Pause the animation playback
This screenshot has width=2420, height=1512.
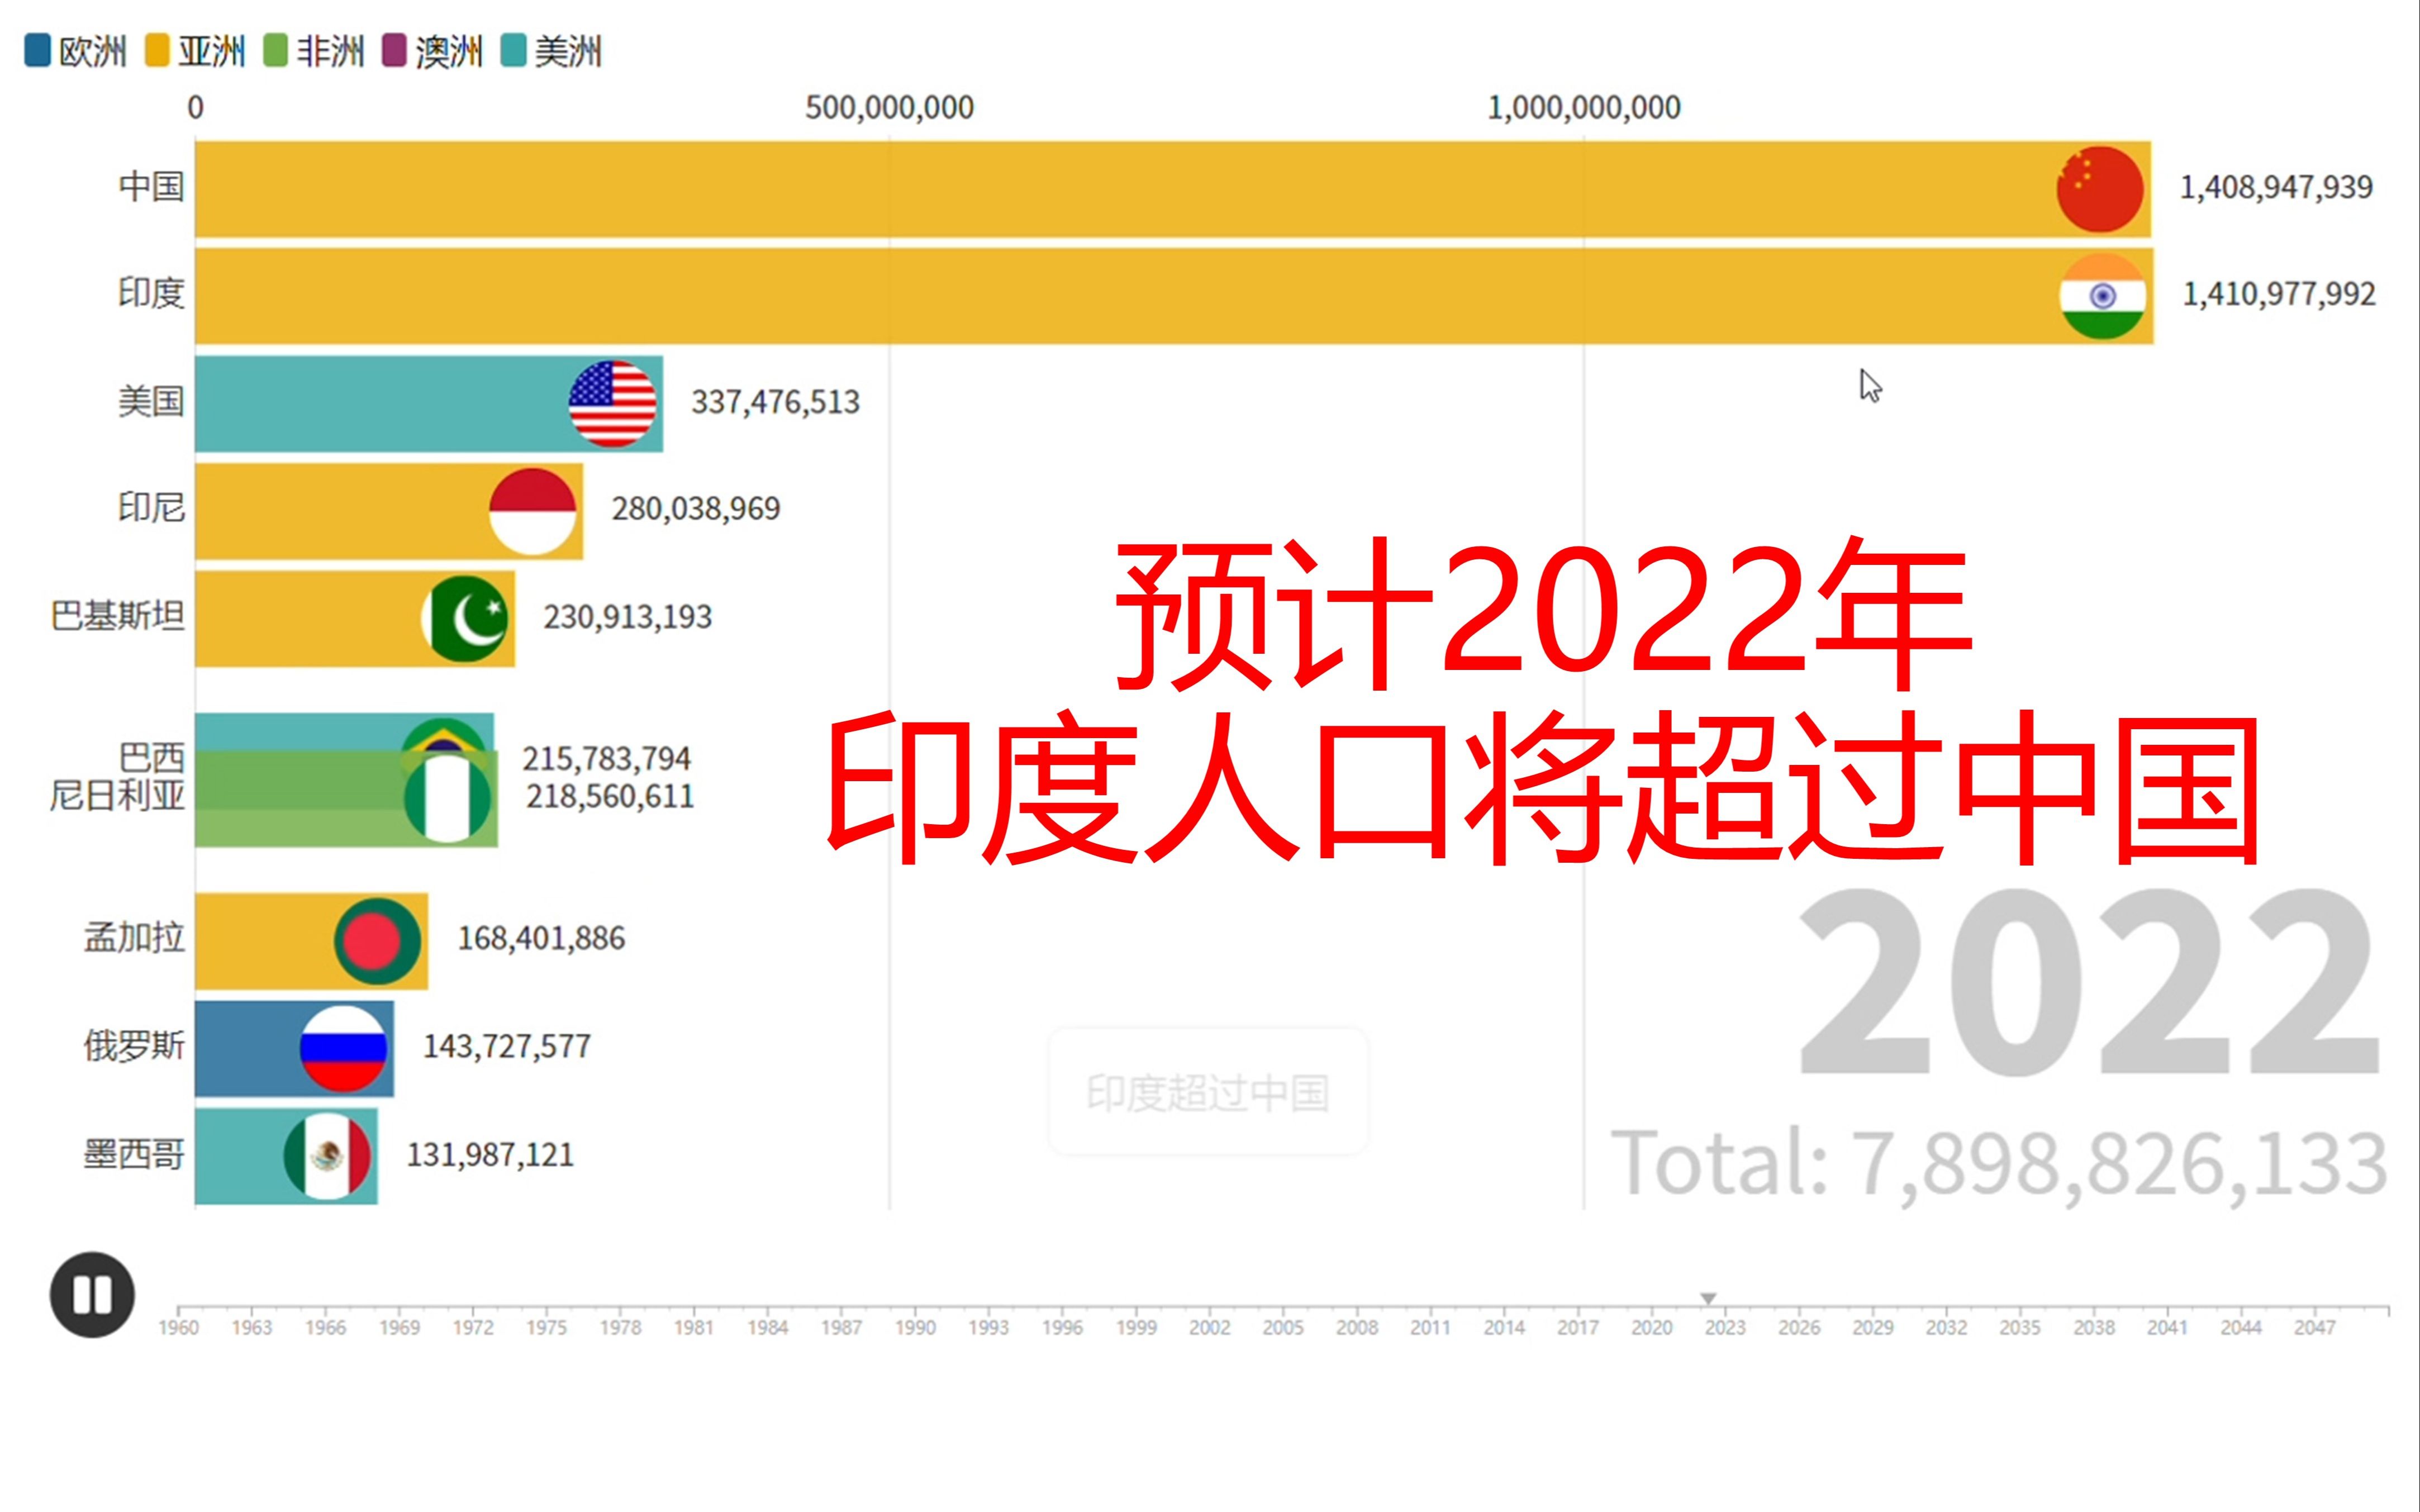coord(92,1294)
